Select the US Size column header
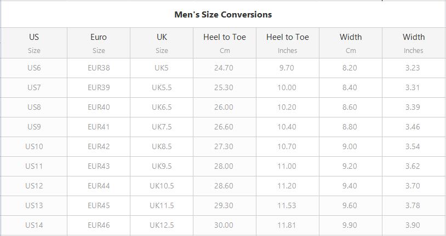 click(34, 43)
